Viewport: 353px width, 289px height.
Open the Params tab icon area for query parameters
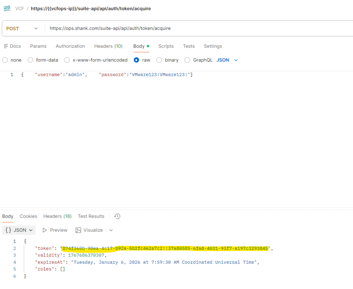pyautogui.click(x=38, y=46)
